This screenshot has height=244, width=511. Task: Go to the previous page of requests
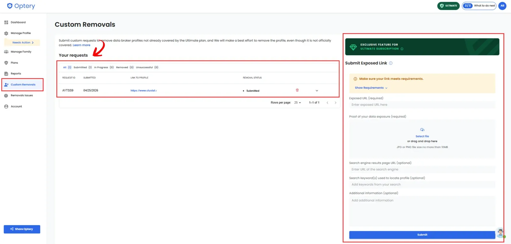(x=327, y=103)
